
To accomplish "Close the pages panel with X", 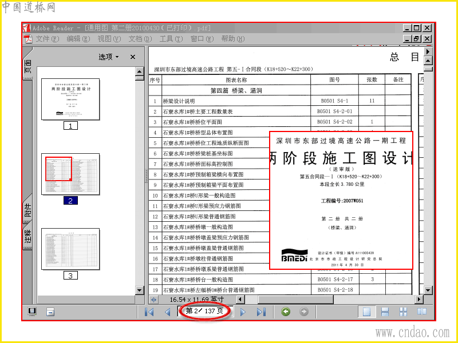I will click(x=133, y=57).
